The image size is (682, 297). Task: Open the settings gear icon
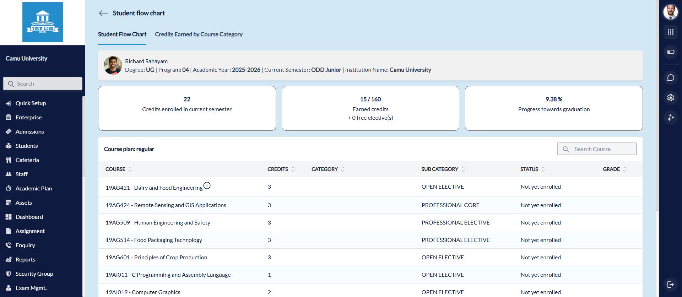[x=670, y=98]
